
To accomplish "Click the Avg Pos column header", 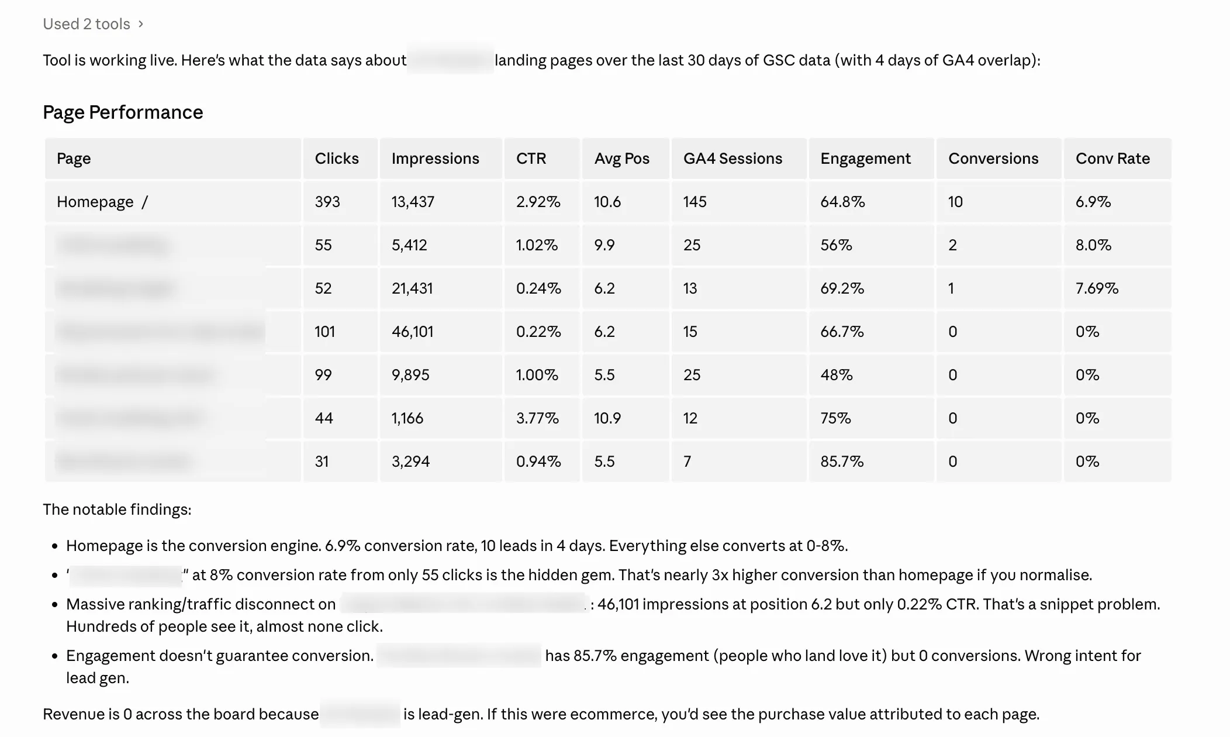I will (x=621, y=159).
